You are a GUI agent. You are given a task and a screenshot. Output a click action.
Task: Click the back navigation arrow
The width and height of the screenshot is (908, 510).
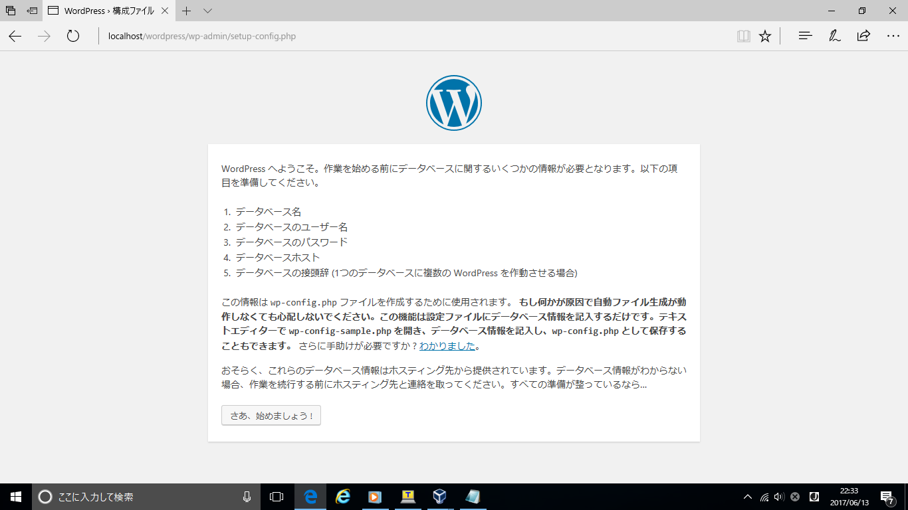(15, 37)
